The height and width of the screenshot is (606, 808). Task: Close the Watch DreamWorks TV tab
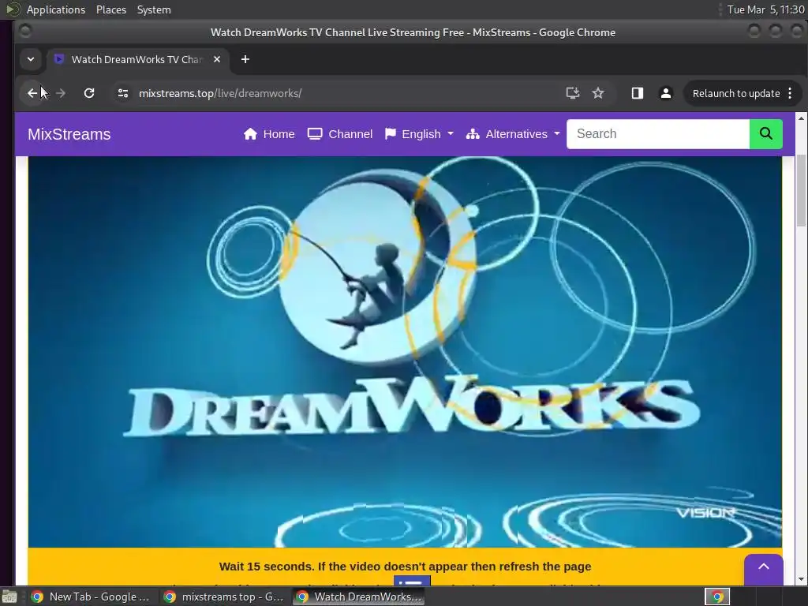coord(217,59)
